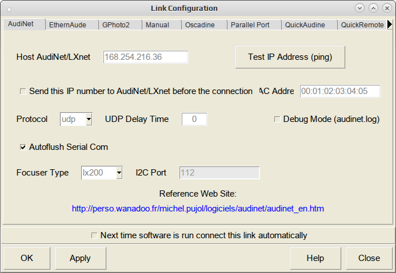Viewport: 396px width, 273px height.
Task: Switch to the AudiNet tab
Action: (x=24, y=24)
